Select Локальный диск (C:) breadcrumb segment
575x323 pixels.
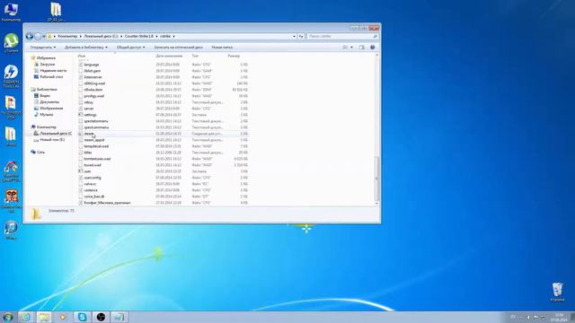(101, 36)
